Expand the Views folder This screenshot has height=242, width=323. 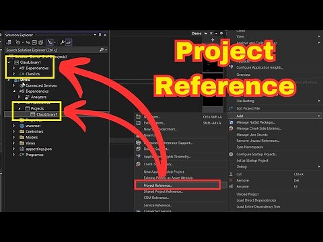coord(14,143)
